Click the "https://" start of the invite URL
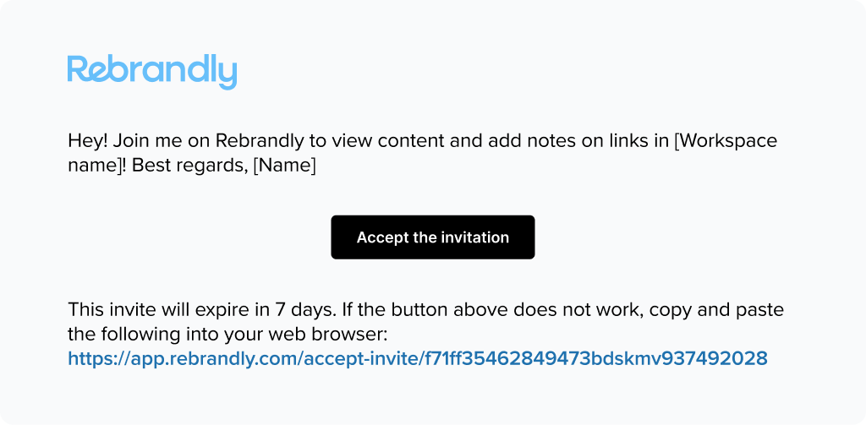 tap(98, 359)
